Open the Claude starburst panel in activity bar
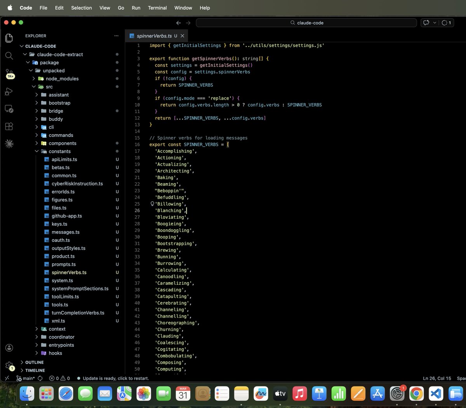This screenshot has height=408, width=466. pos(9,144)
